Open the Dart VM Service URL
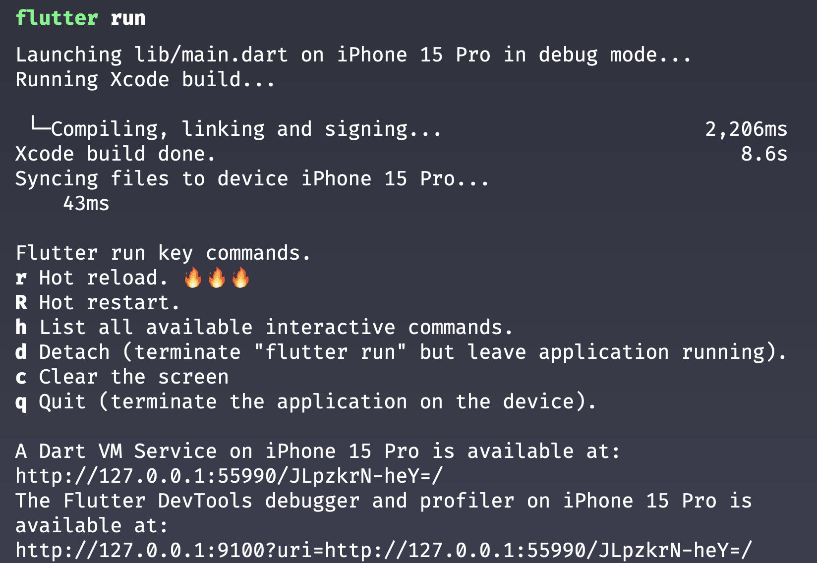Screen dimensions: 817x563 (x=229, y=476)
